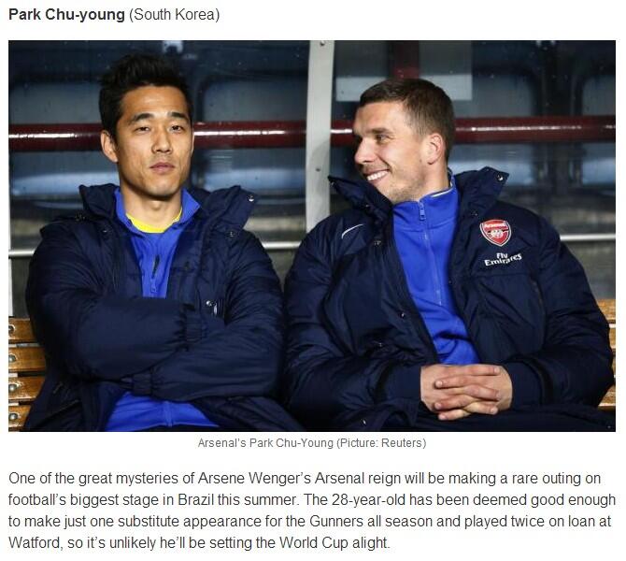Click the word 'Watford' in the paragraph
Viewport: 626px width, 561px height.
coord(35,542)
